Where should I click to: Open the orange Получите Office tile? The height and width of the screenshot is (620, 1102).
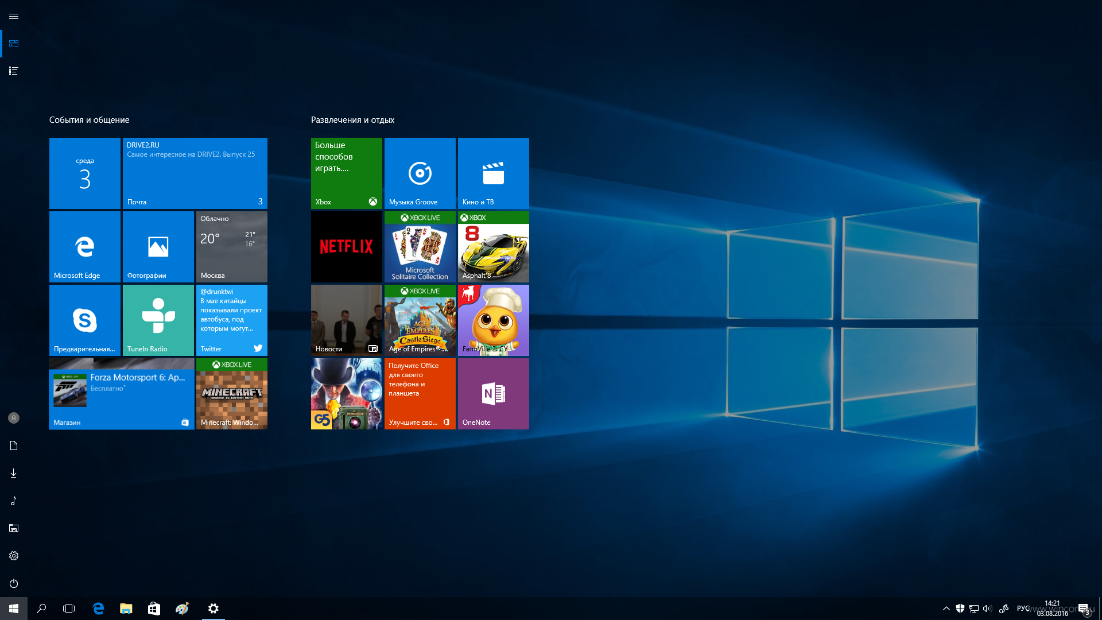(x=420, y=394)
